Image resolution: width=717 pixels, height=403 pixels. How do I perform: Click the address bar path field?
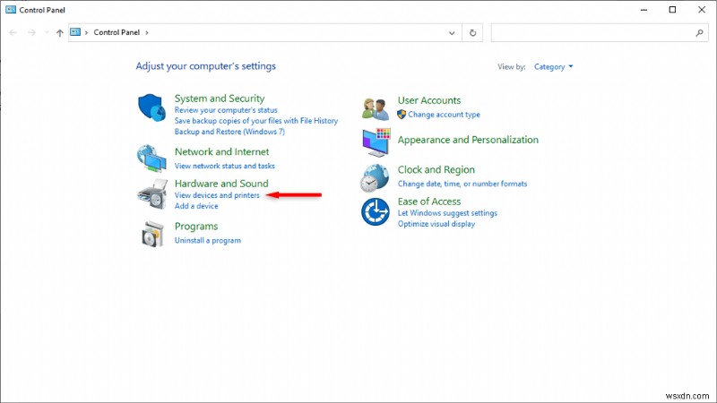point(265,32)
